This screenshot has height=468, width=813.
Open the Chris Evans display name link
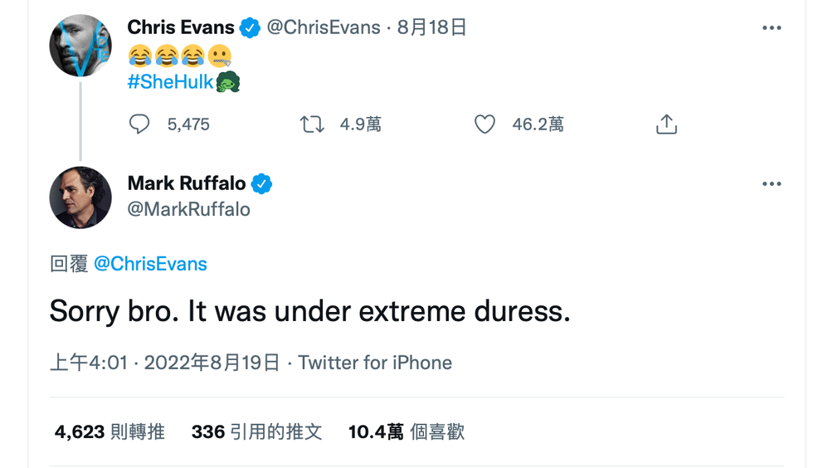[x=181, y=28]
